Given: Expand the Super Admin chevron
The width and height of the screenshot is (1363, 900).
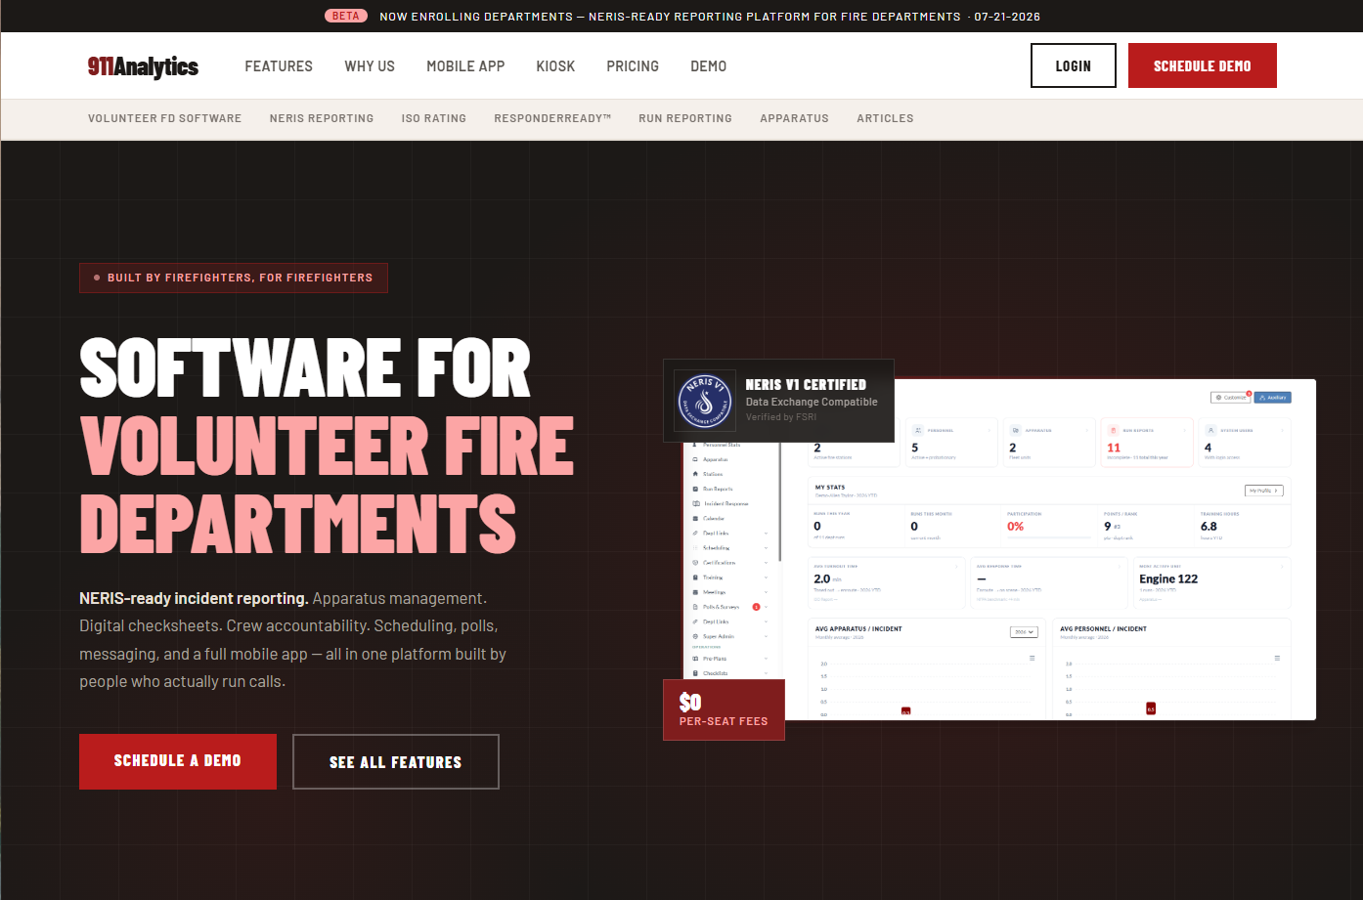Looking at the screenshot, I should pyautogui.click(x=766, y=636).
